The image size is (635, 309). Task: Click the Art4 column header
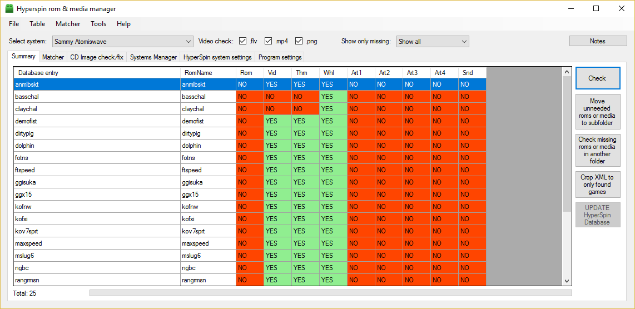coord(444,72)
